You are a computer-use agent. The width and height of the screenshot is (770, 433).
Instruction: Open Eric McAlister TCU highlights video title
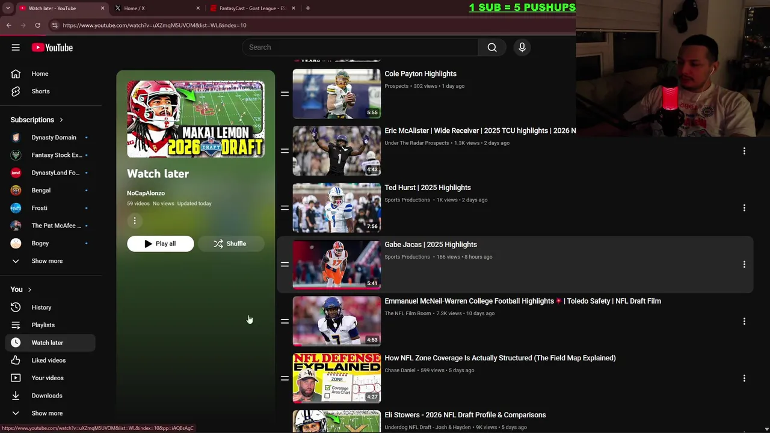[480, 131]
